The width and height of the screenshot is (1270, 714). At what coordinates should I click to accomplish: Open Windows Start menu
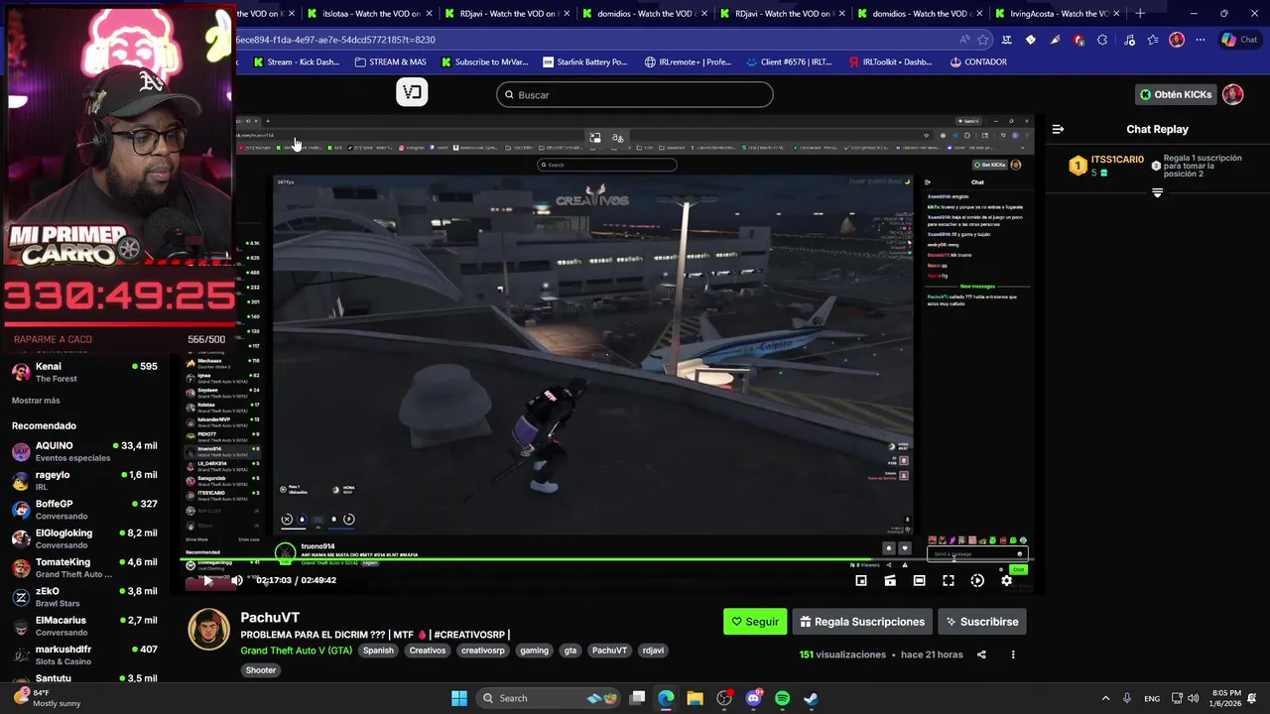click(x=459, y=698)
